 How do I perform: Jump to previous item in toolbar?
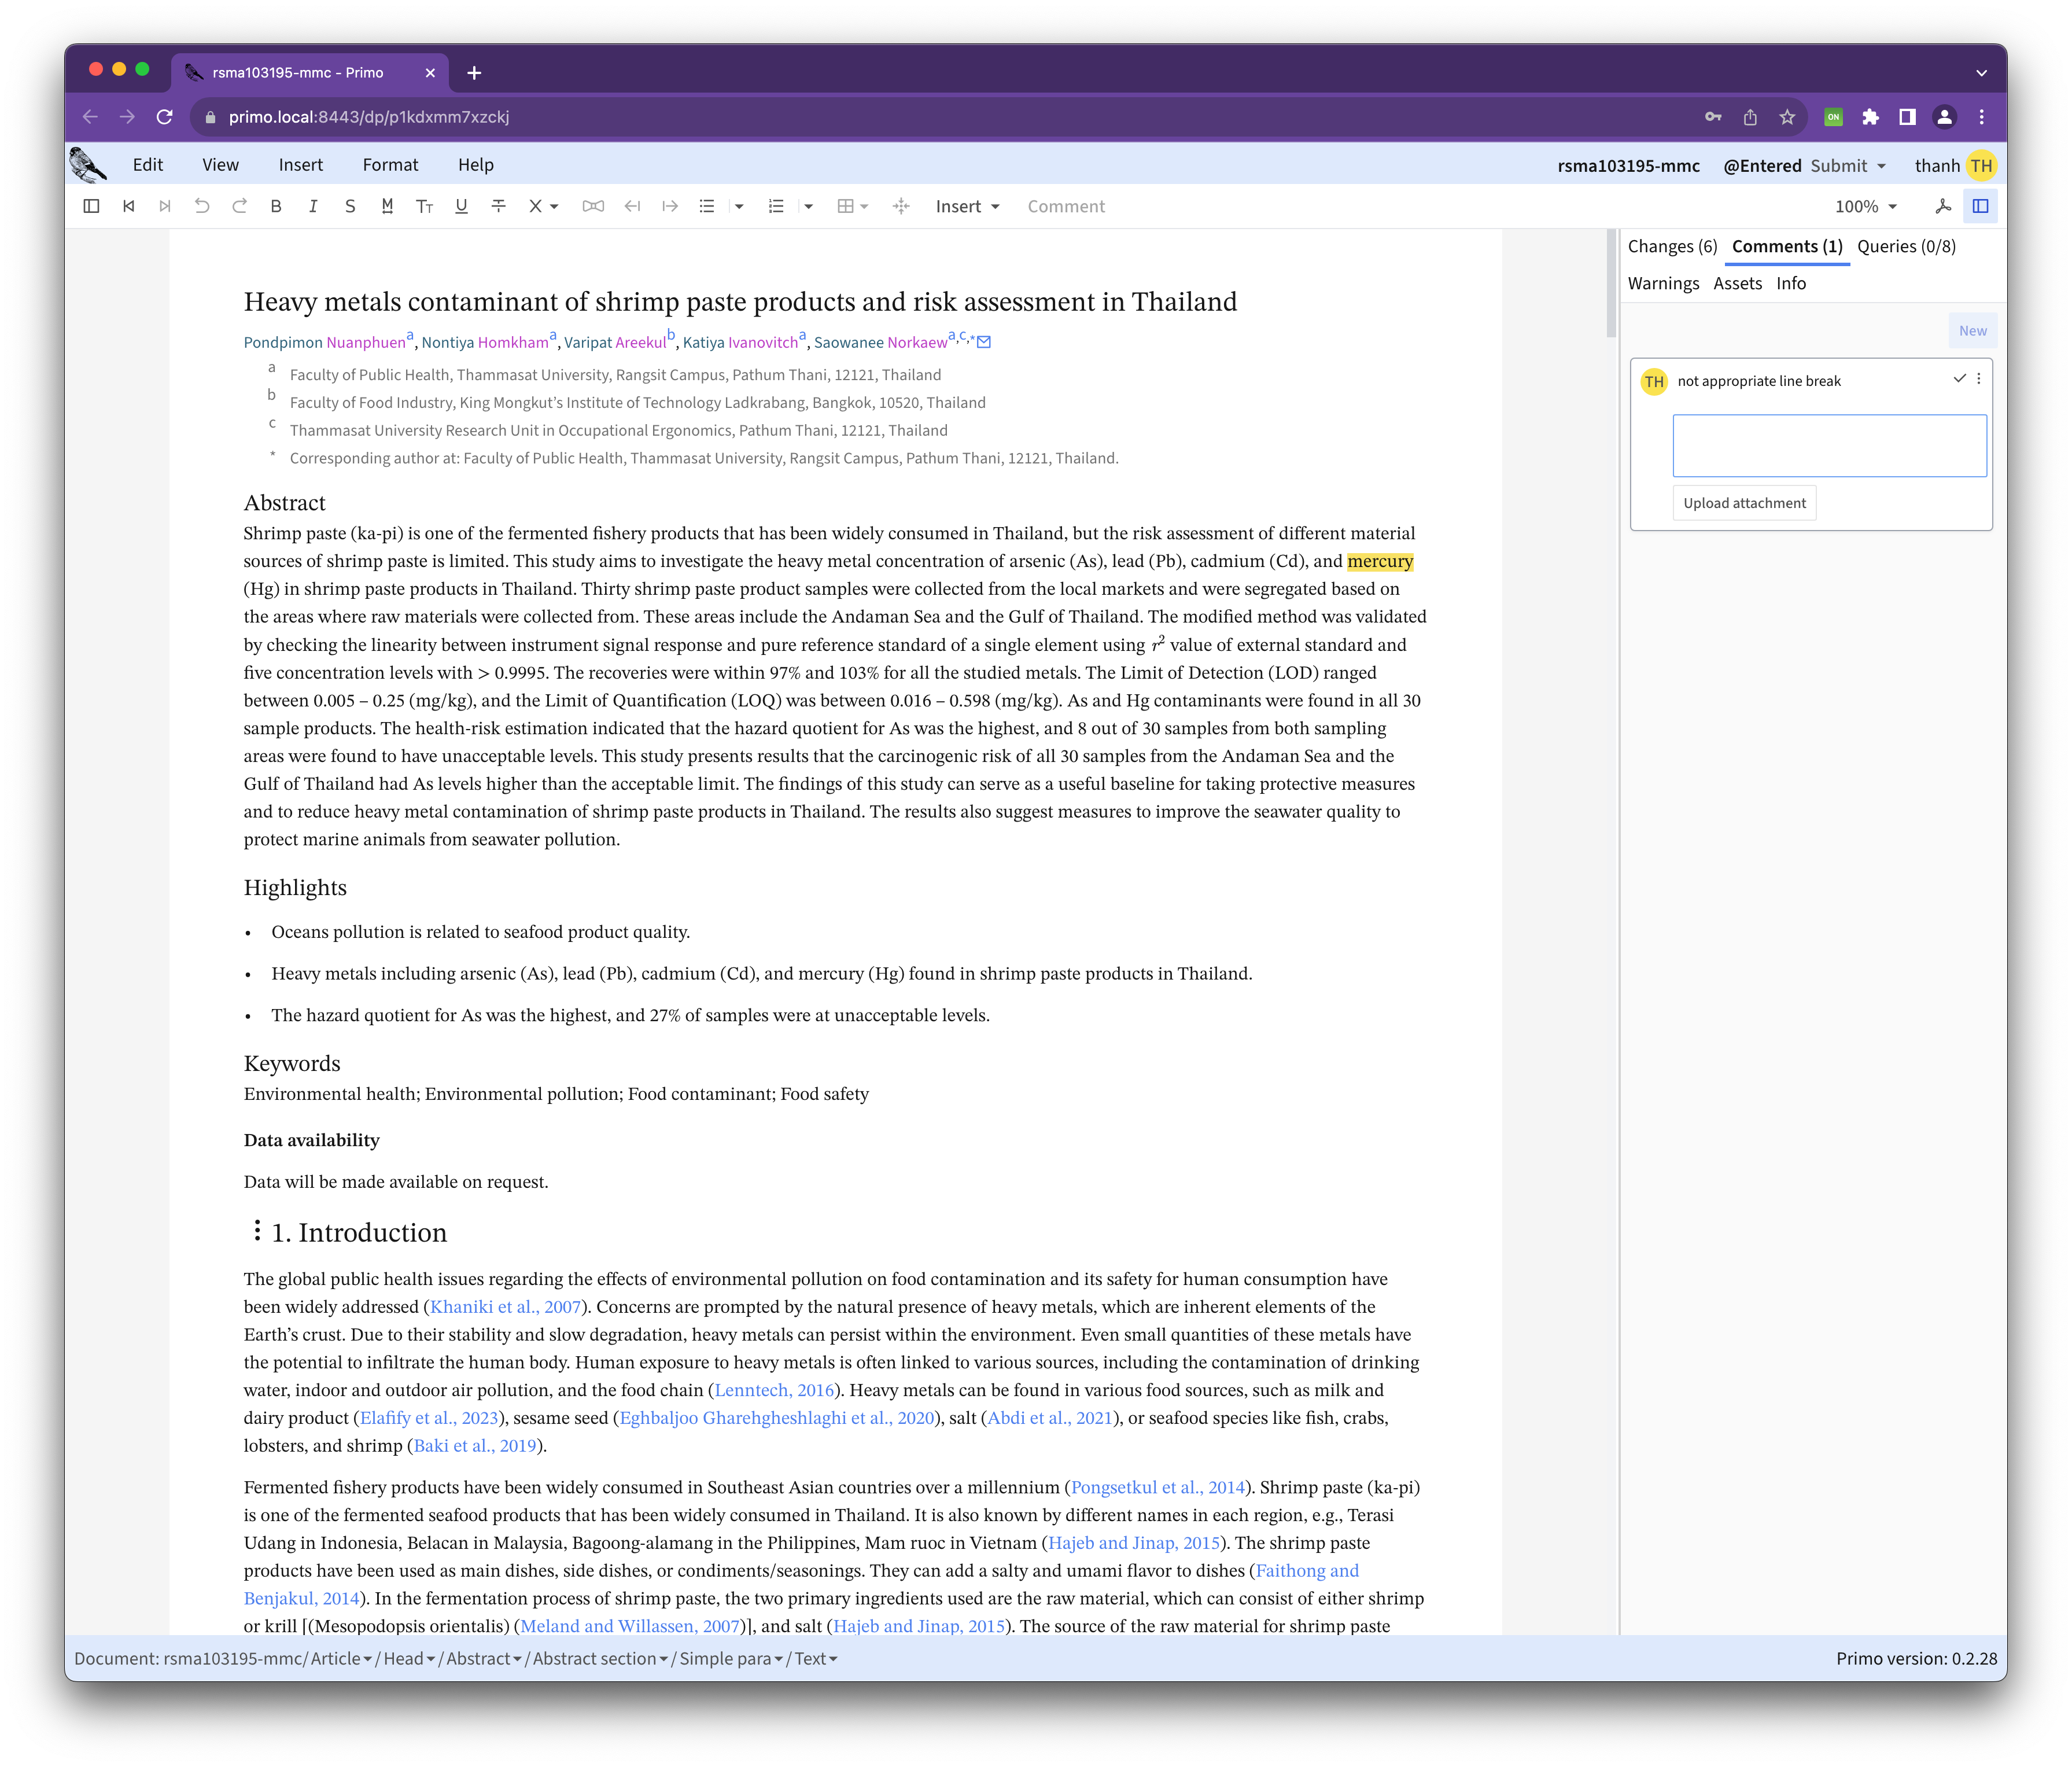click(129, 206)
